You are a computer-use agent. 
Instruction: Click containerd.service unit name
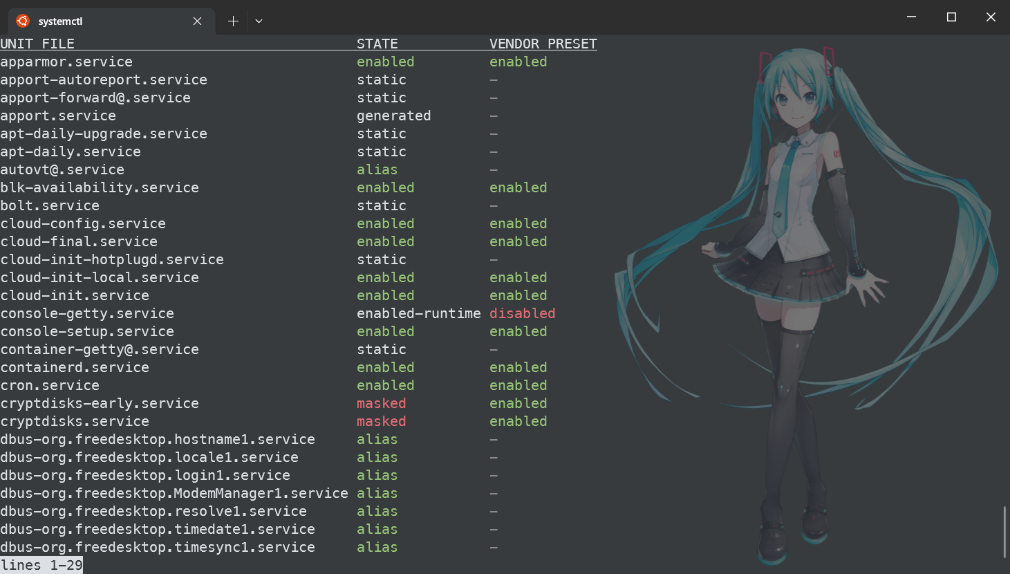coord(75,367)
